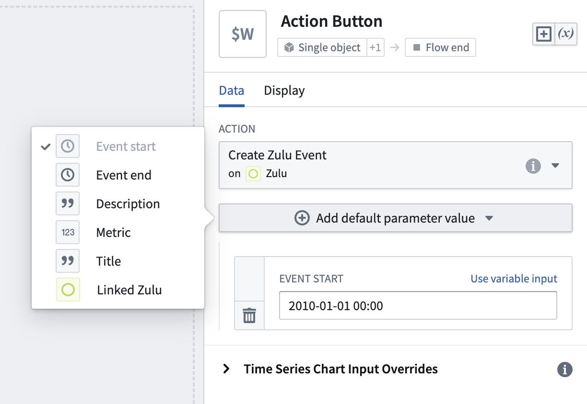This screenshot has width=587, height=404.
Task: Click the Flow end output tag
Action: coord(440,48)
